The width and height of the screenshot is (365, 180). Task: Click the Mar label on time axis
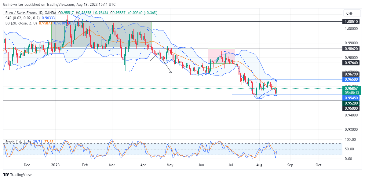pos(112,165)
